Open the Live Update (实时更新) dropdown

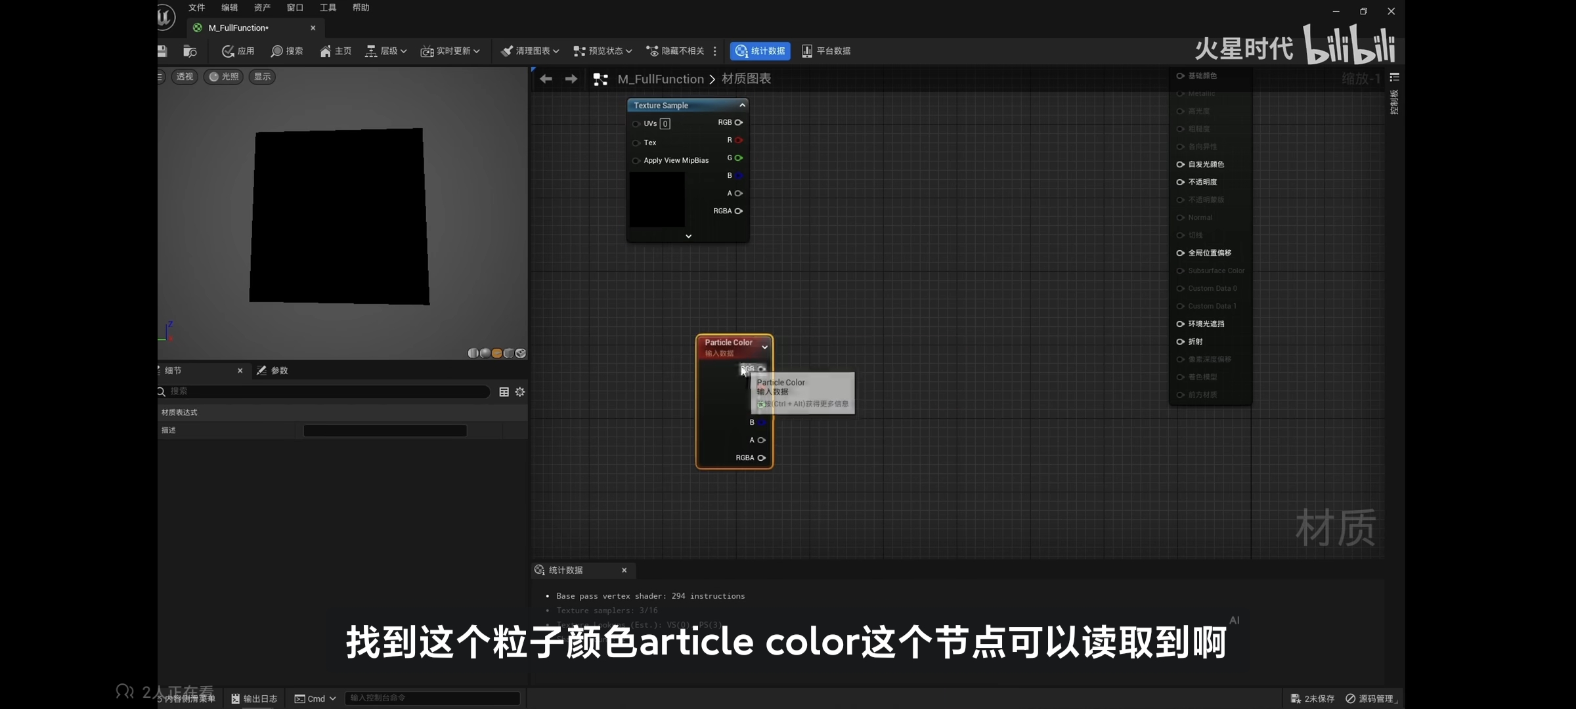(450, 51)
